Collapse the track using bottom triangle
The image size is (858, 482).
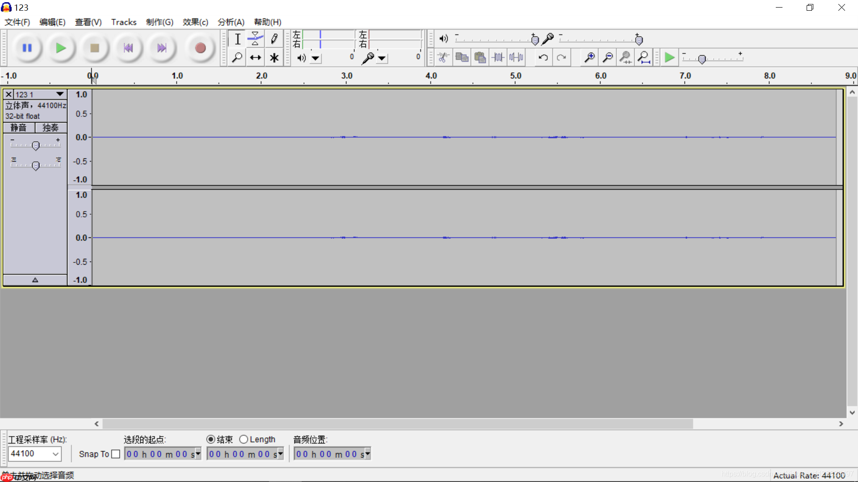click(35, 280)
